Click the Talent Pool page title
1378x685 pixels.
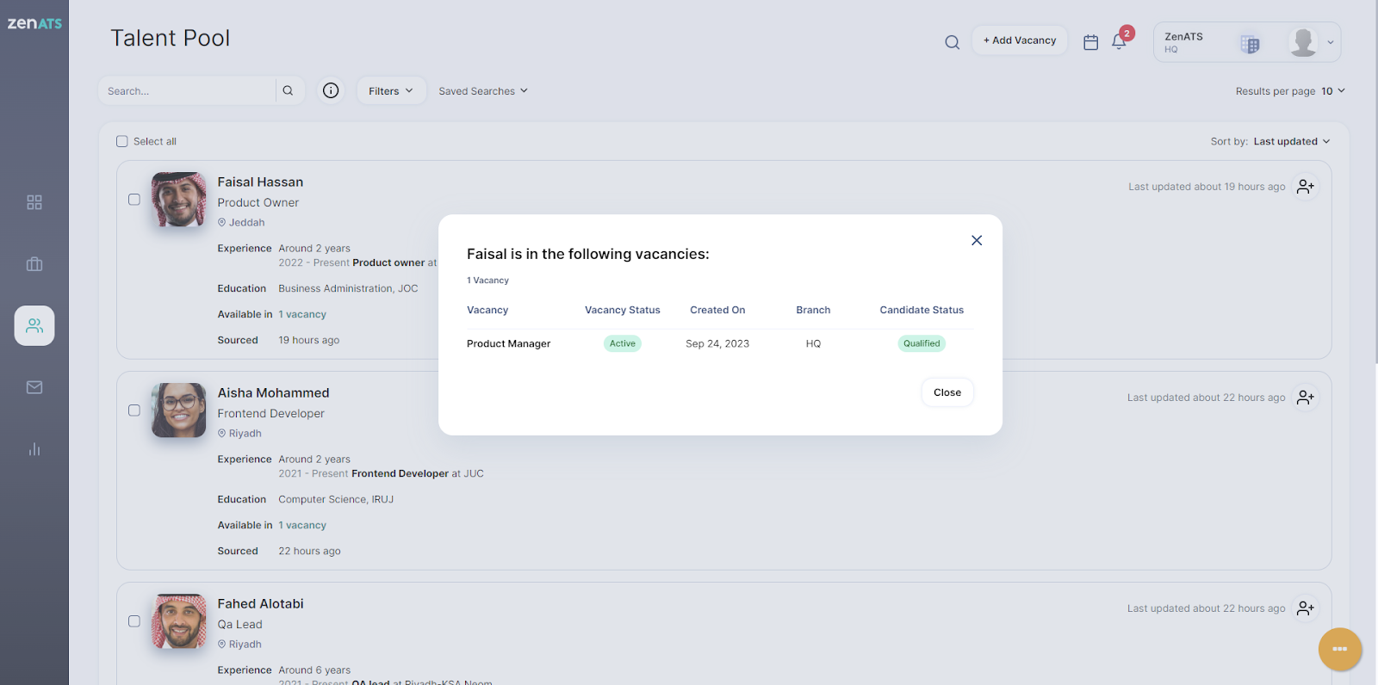[171, 38]
